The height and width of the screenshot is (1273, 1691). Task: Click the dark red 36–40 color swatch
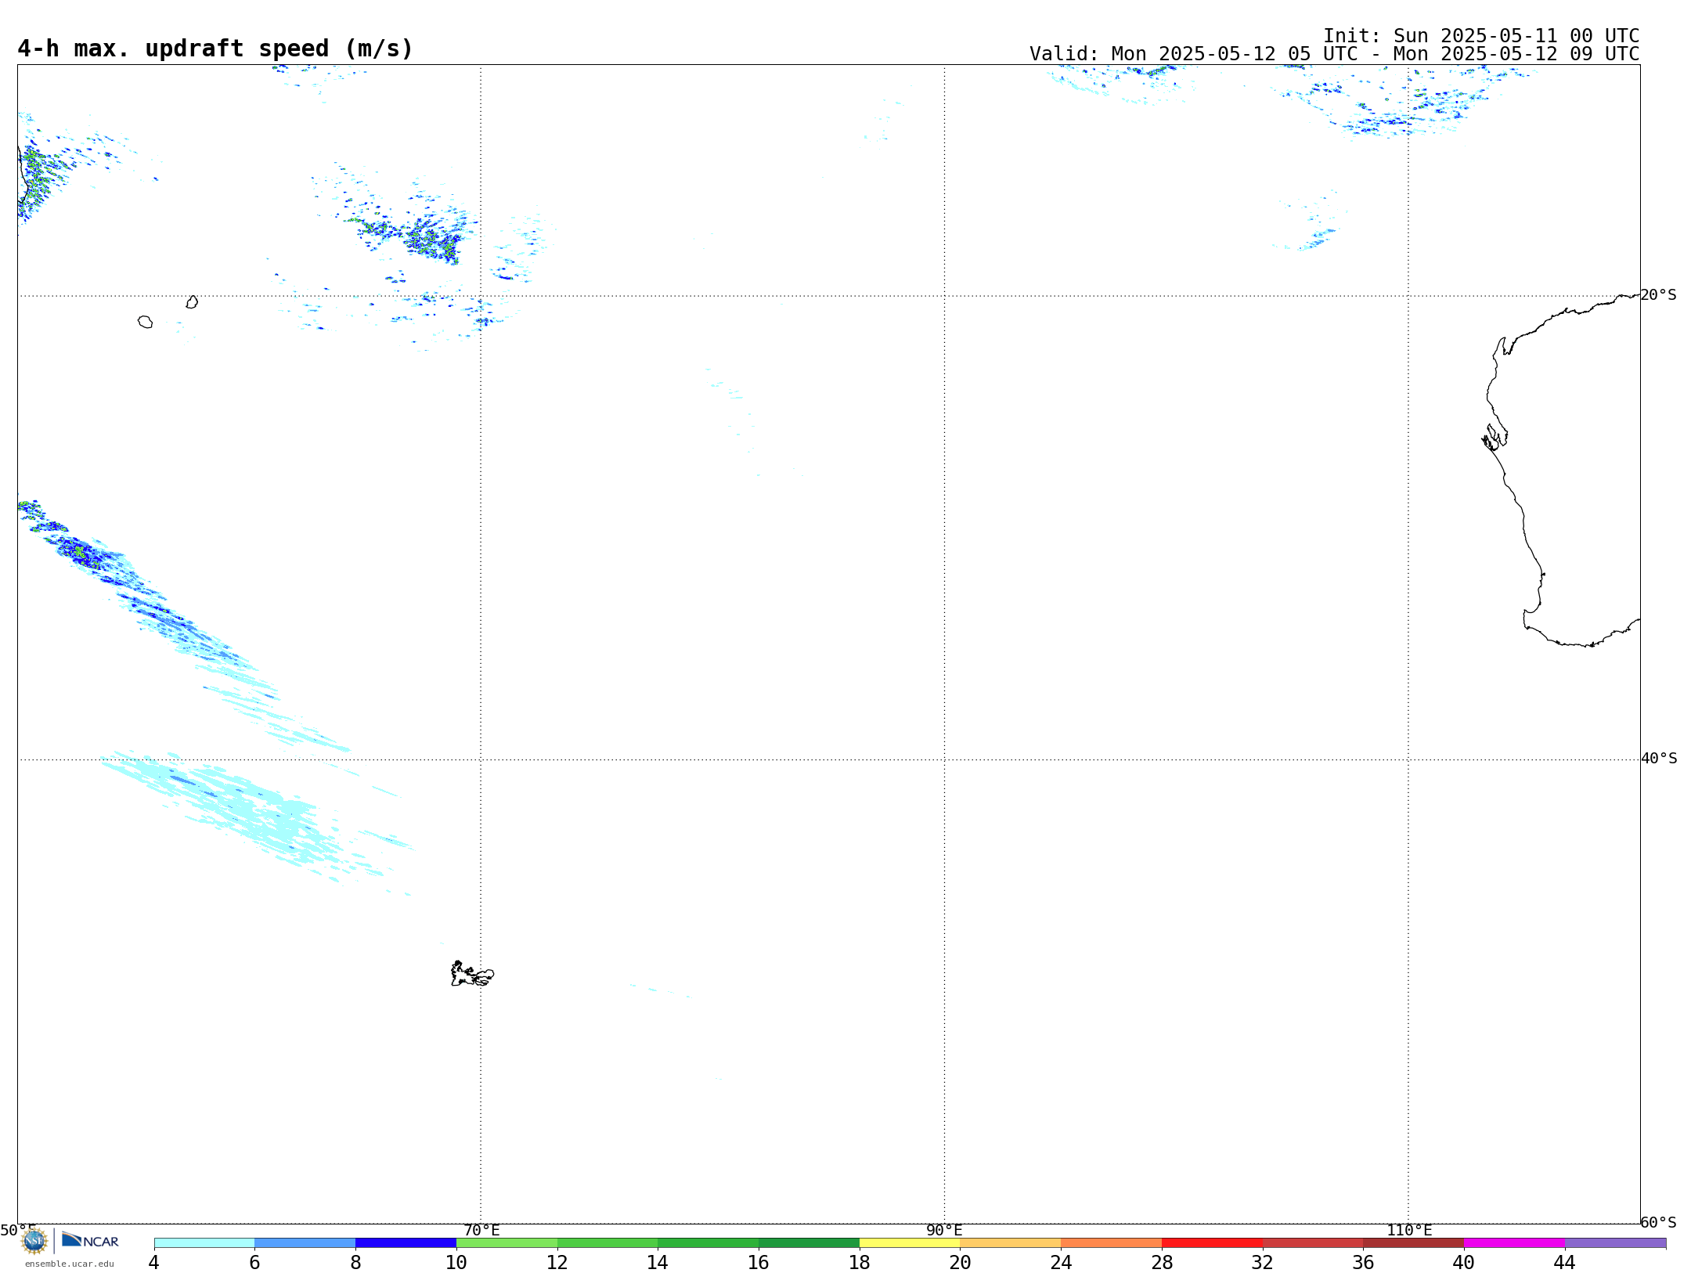tap(1413, 1242)
